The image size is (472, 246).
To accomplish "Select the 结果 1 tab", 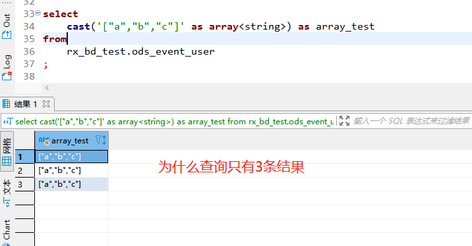I will [25, 104].
